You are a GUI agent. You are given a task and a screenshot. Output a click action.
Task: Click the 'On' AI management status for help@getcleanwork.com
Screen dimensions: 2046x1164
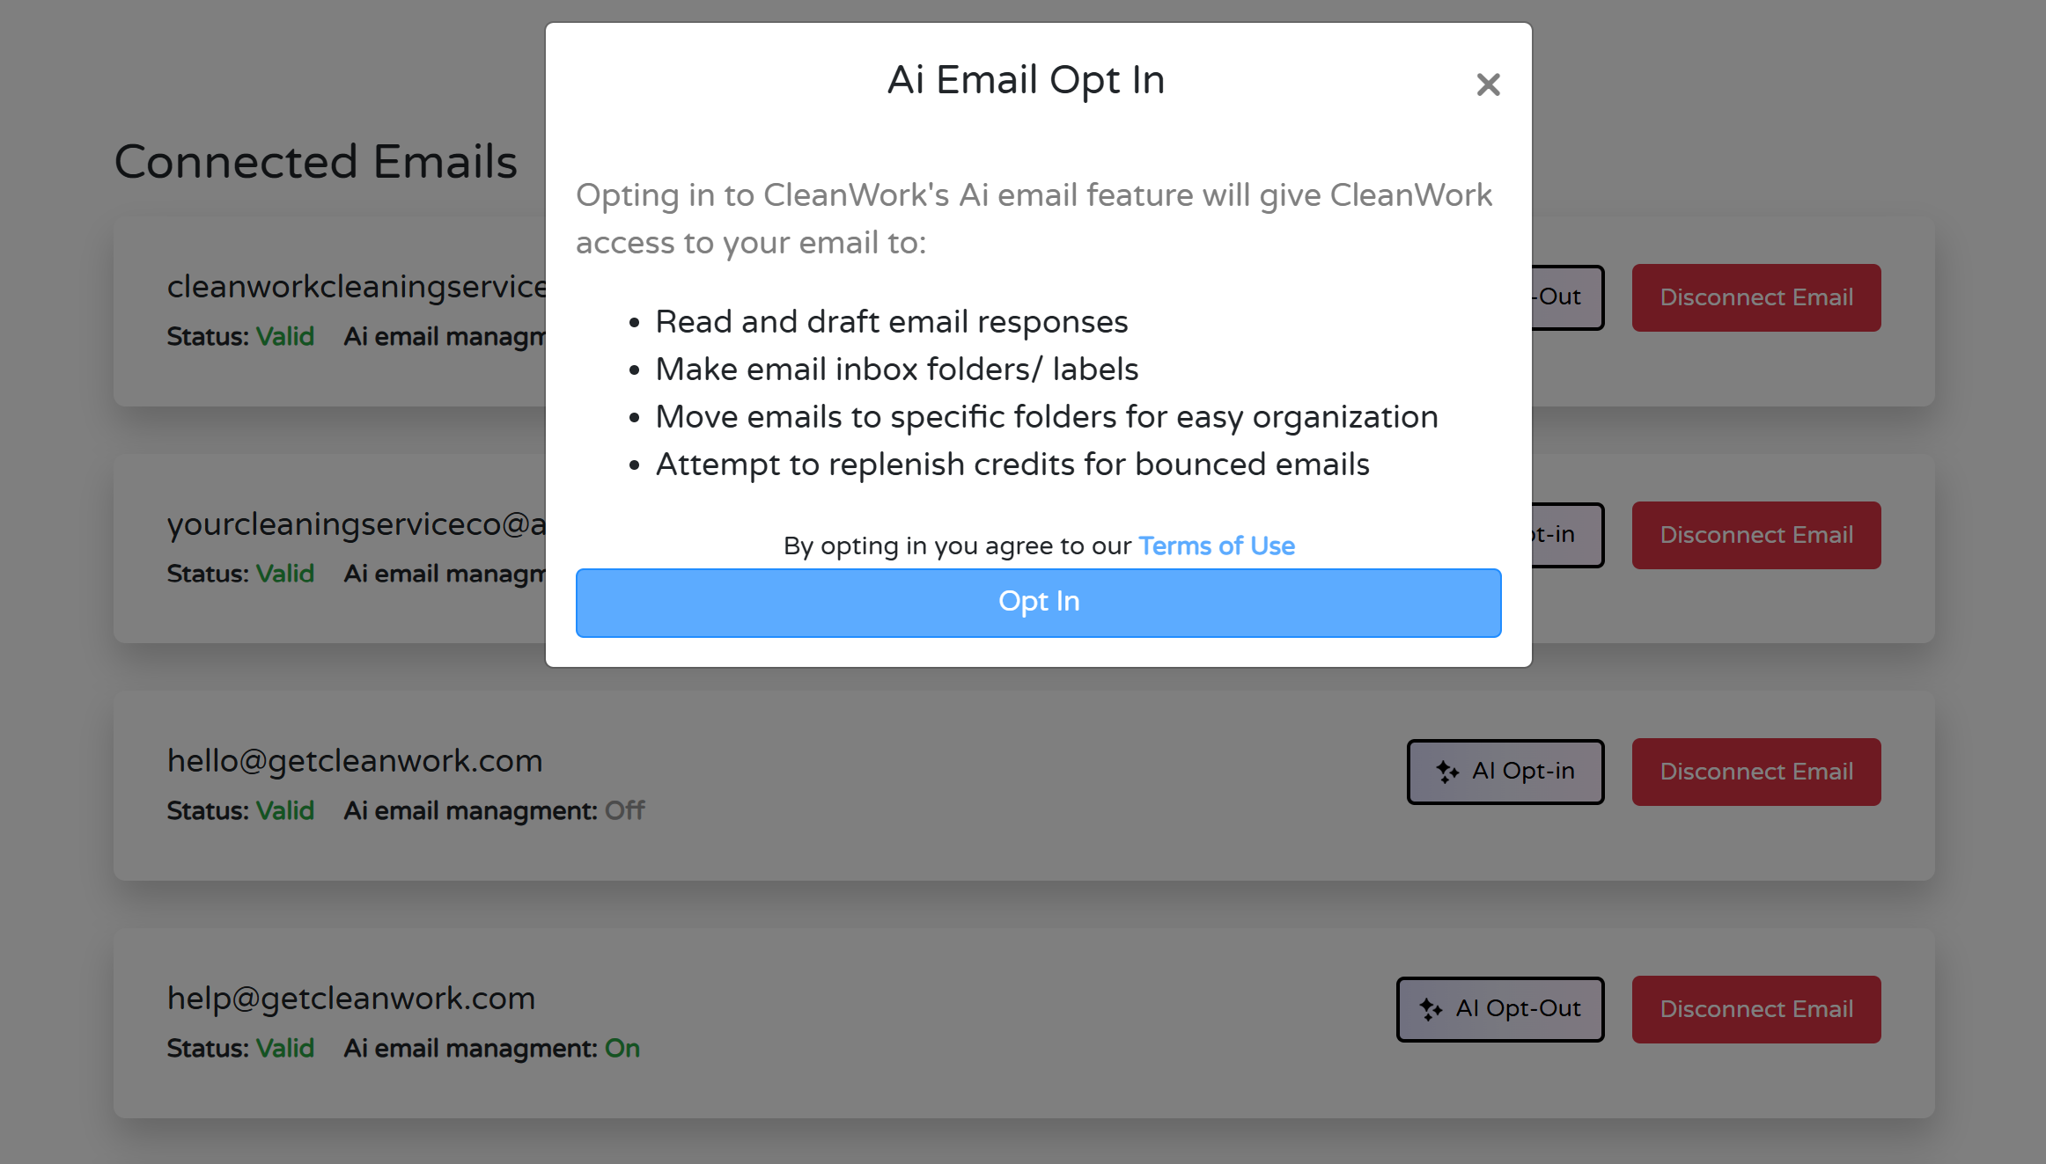[622, 1048]
